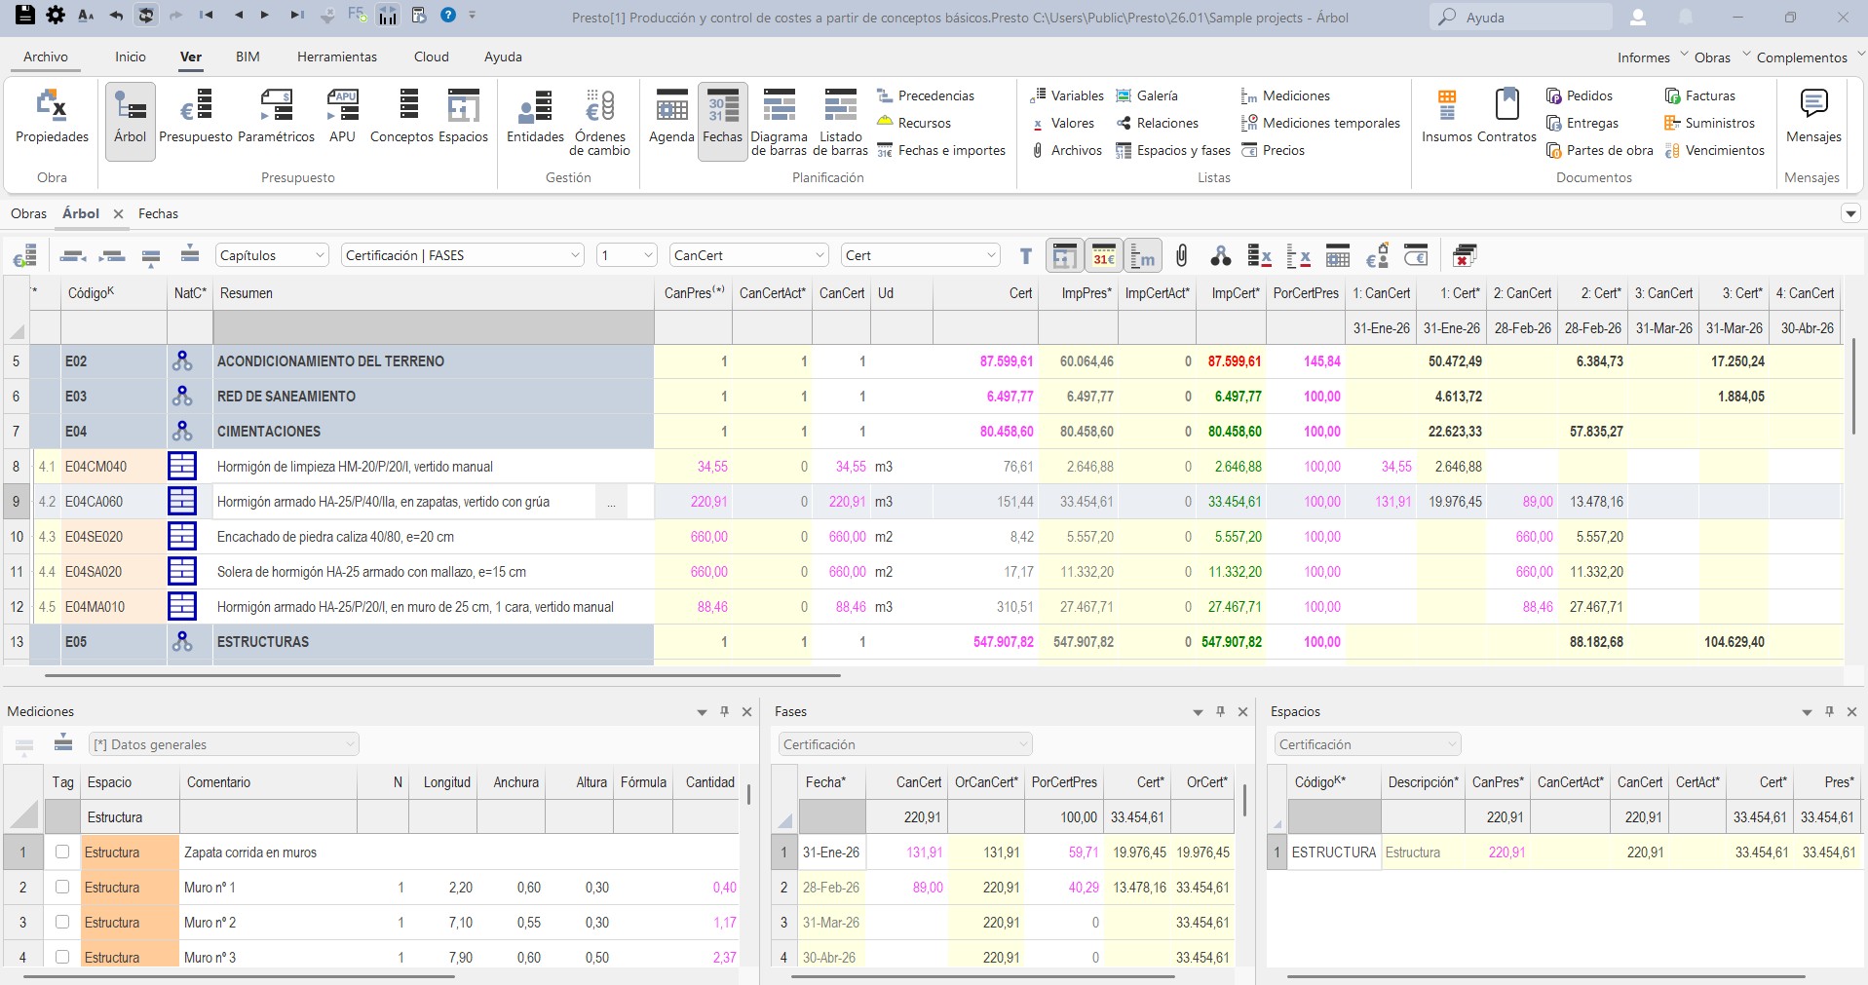The height and width of the screenshot is (985, 1868).
Task: Click the paperclip attachments toolbar icon
Action: (x=1181, y=256)
